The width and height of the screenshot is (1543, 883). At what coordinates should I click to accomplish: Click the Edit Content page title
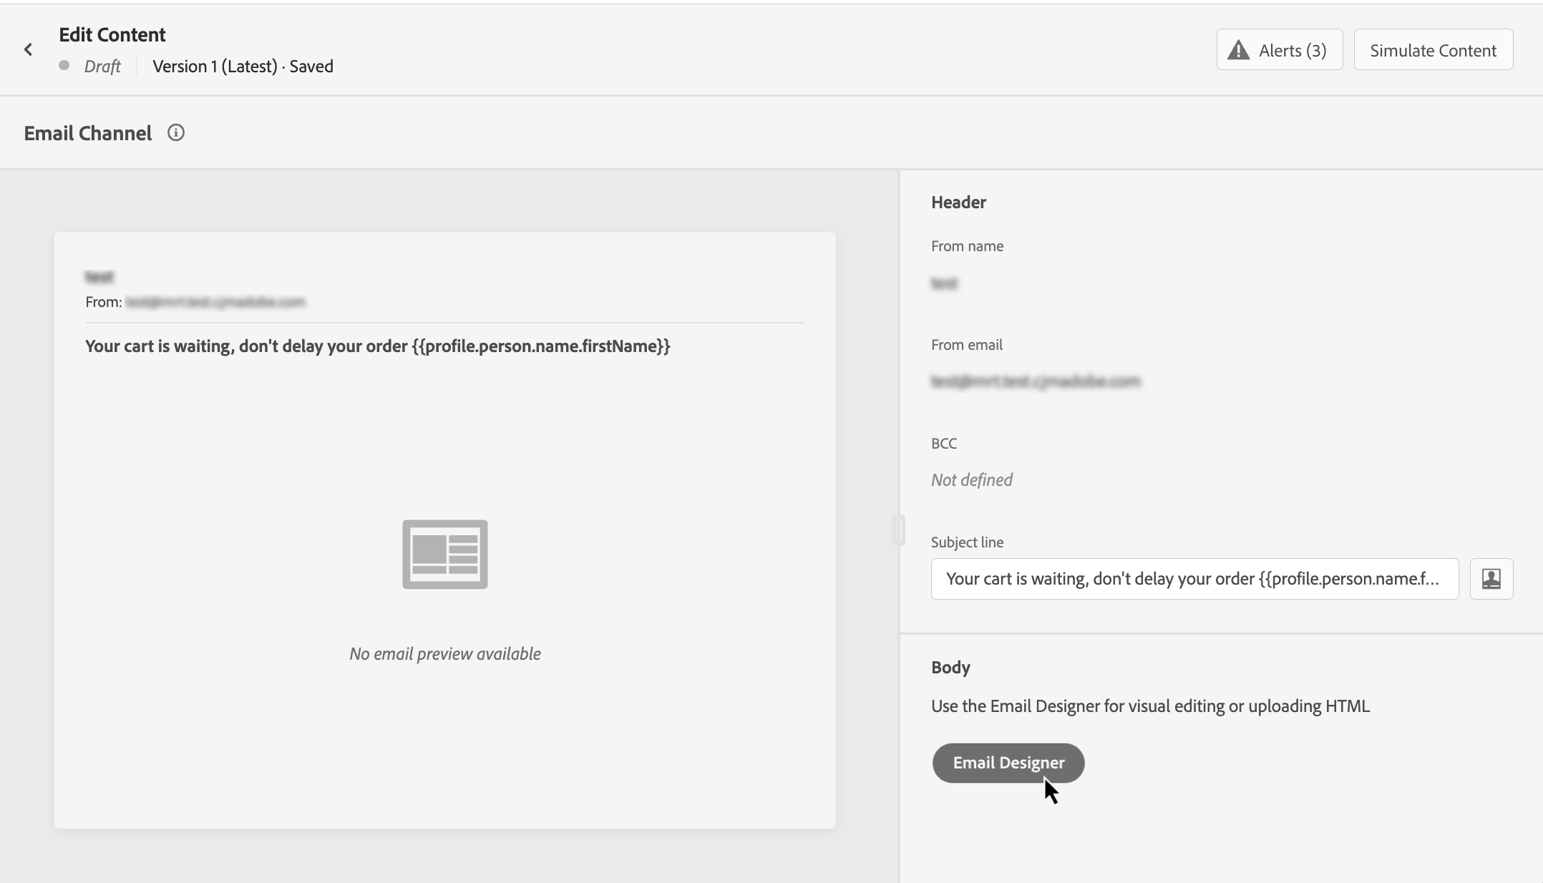[x=112, y=35]
